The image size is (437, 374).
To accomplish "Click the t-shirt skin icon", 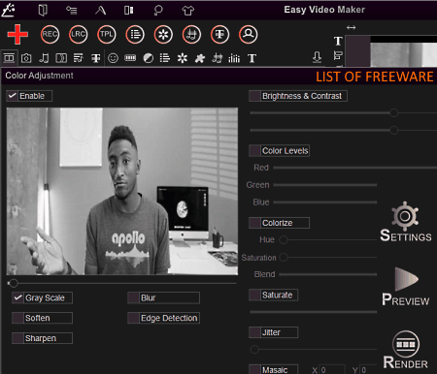I will coord(188,11).
